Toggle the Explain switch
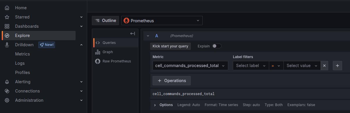 [x=217, y=46]
